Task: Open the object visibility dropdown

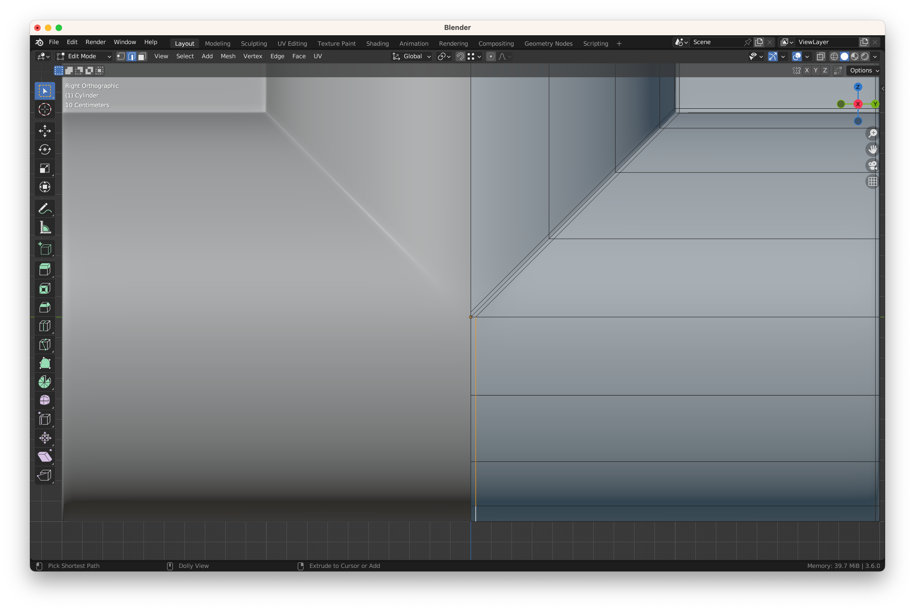Action: coord(756,56)
